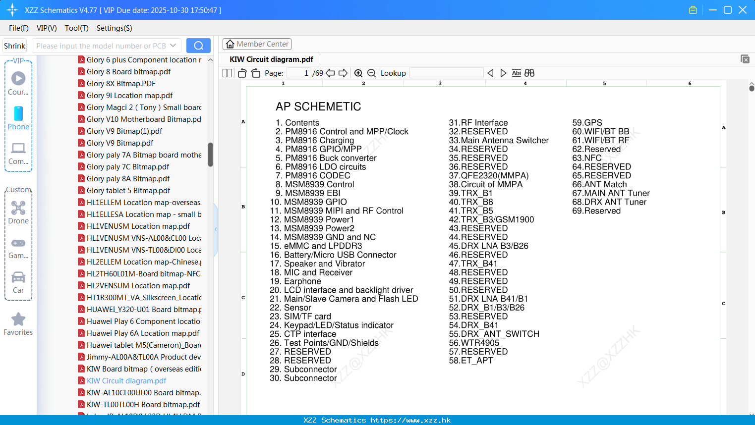Open HL1VENUSM Location map.pdf
755x425 pixels.
(x=138, y=226)
